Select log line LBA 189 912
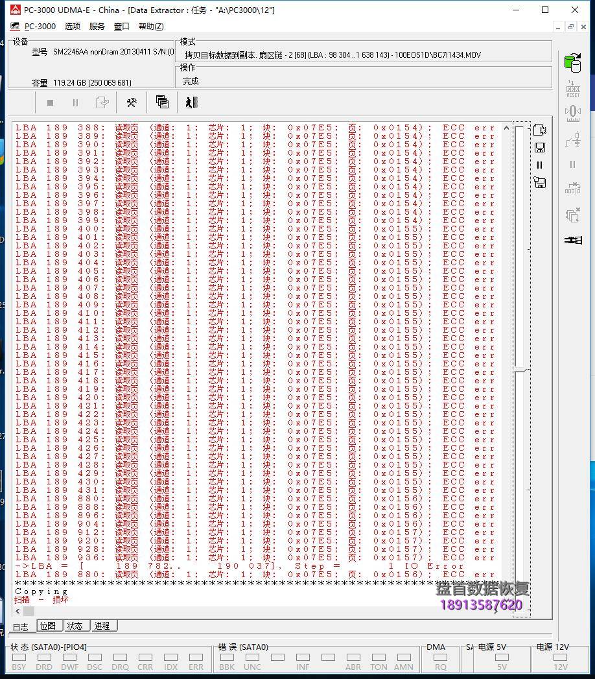Viewport: 595px width, 679px height. 255,532
